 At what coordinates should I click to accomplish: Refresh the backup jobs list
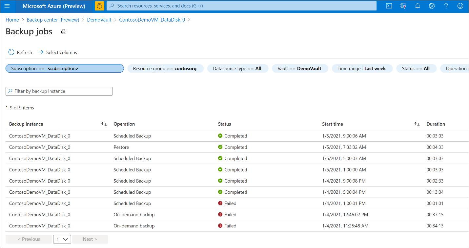click(20, 52)
